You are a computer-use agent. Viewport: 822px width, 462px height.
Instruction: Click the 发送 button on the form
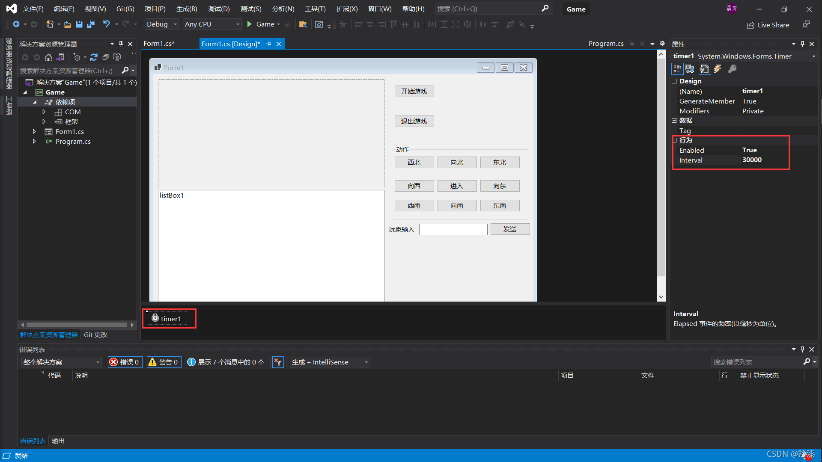point(510,229)
